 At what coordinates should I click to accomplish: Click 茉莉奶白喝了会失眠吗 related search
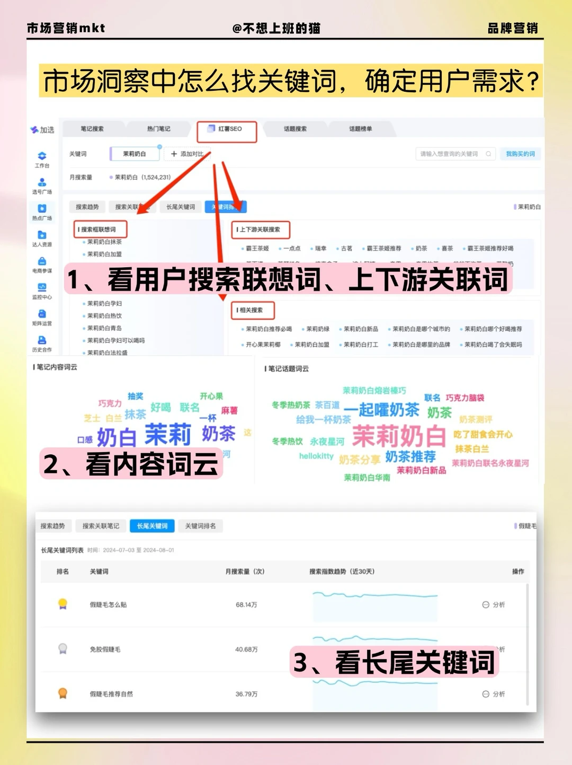493,345
